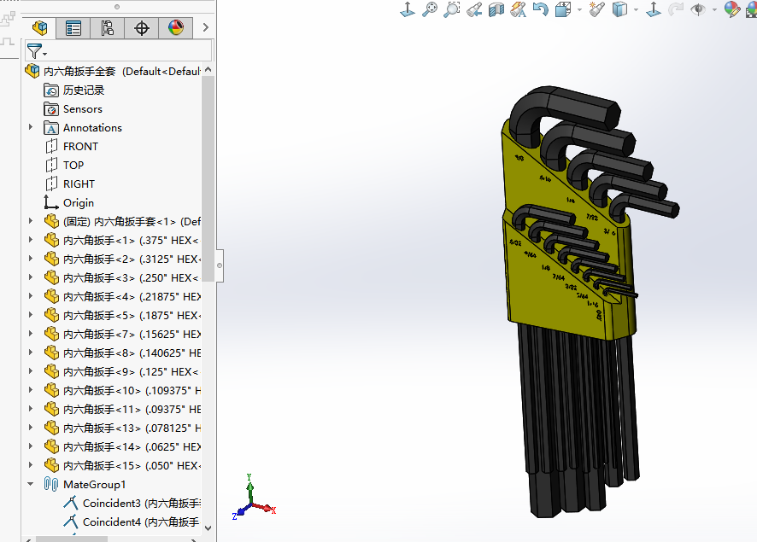
Task: Click the feature tree vertical scrollbar thumb
Action: pyautogui.click(x=208, y=178)
